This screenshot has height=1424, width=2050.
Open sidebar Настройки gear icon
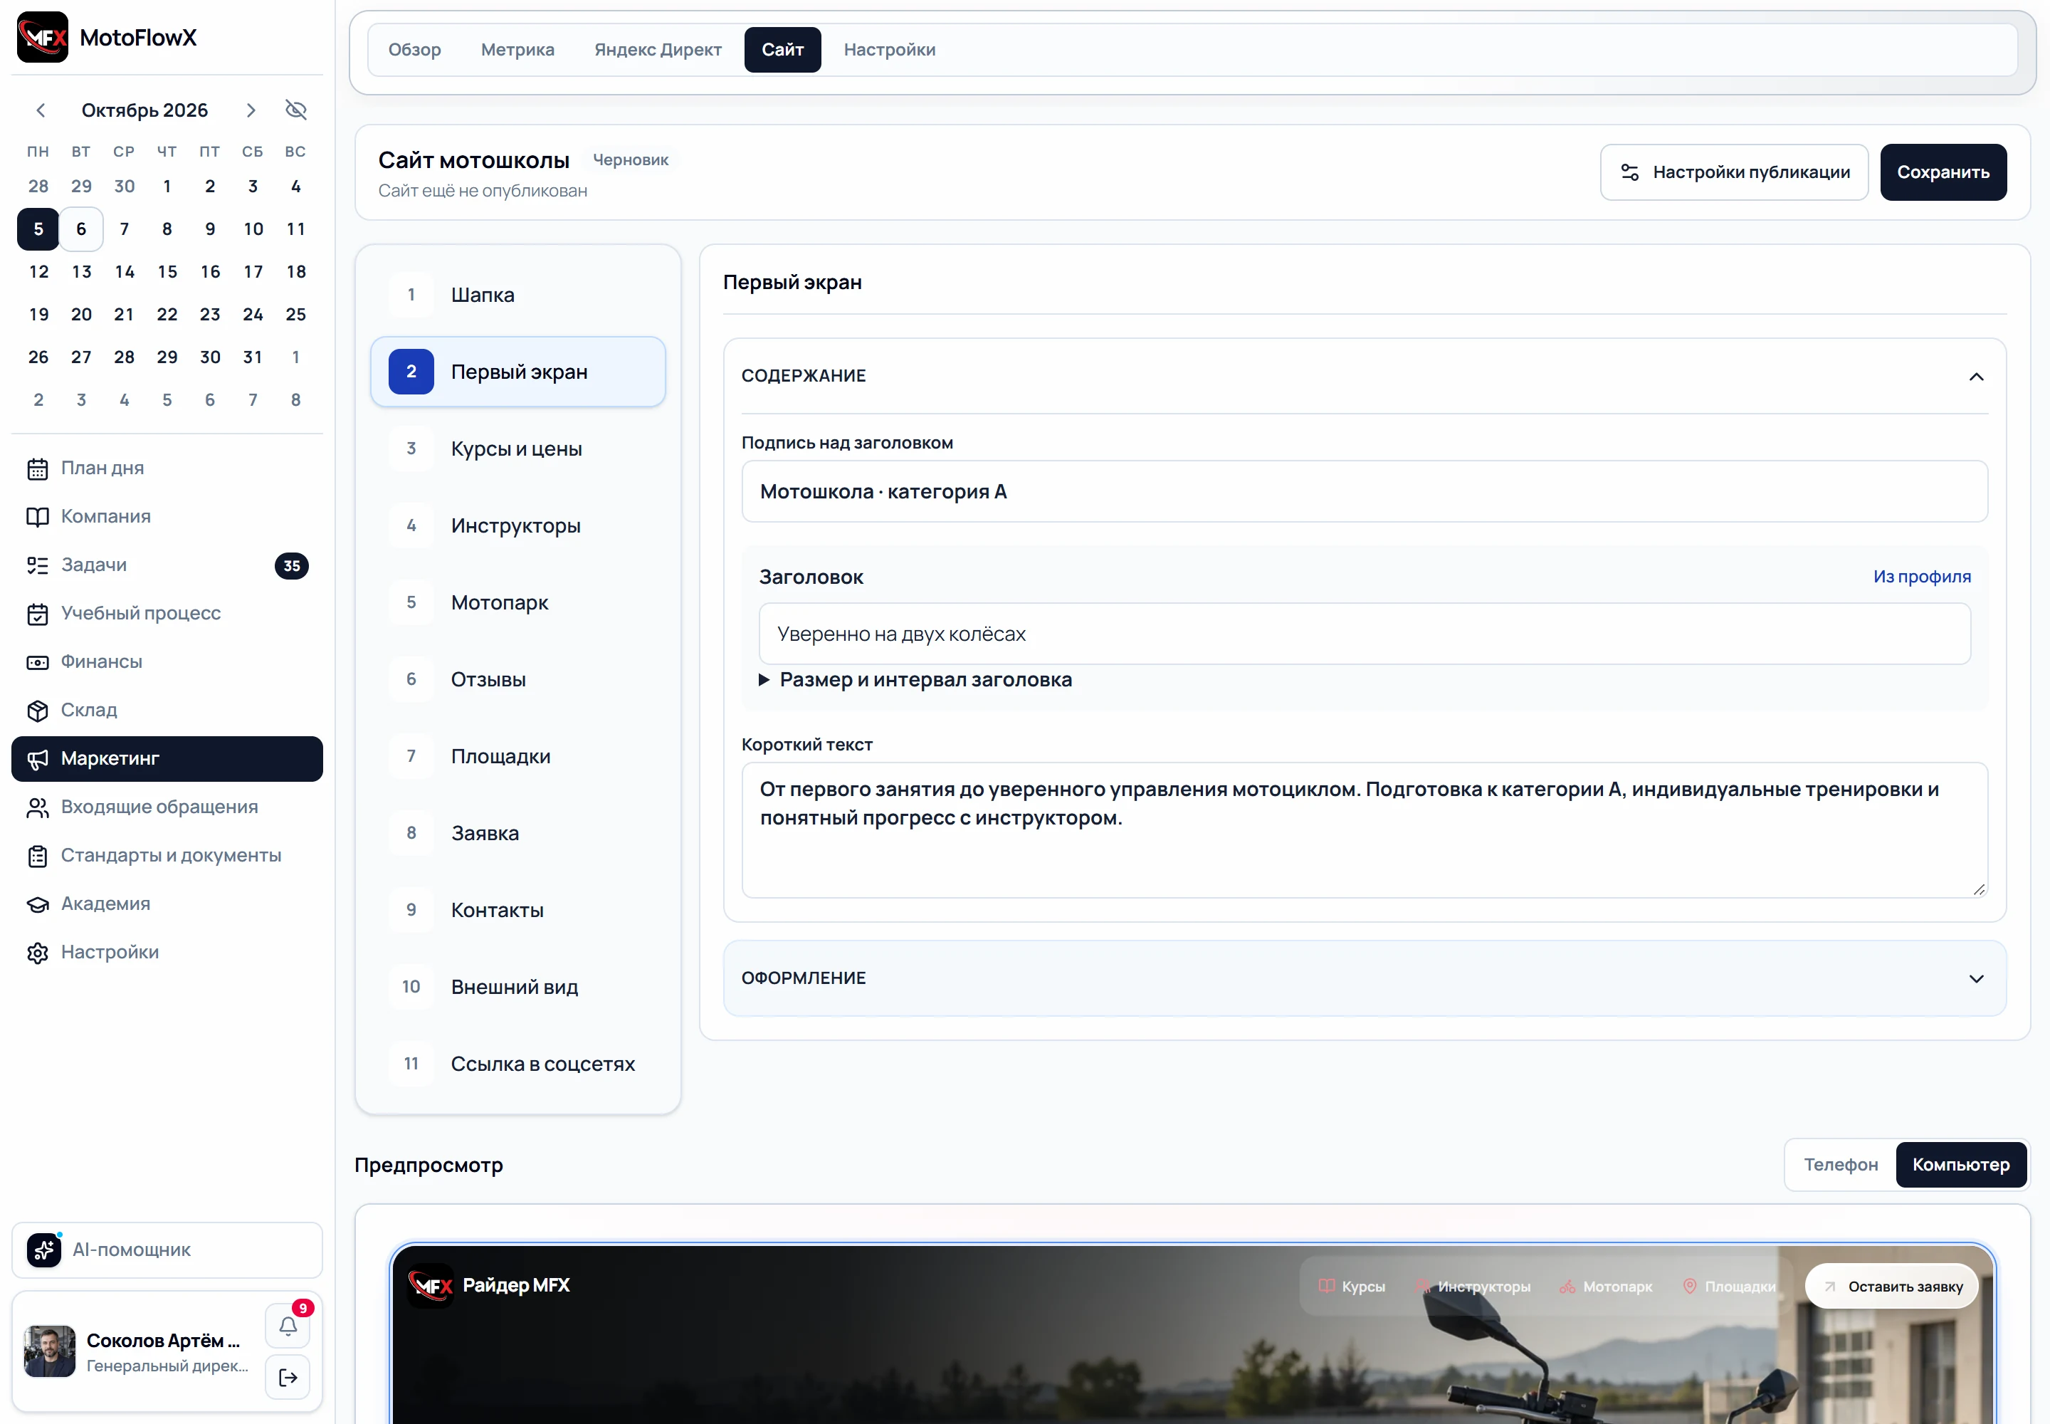(38, 953)
